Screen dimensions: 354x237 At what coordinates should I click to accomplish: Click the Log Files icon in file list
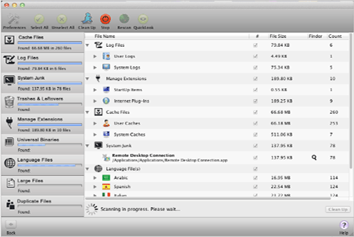pyautogui.click(x=98, y=45)
